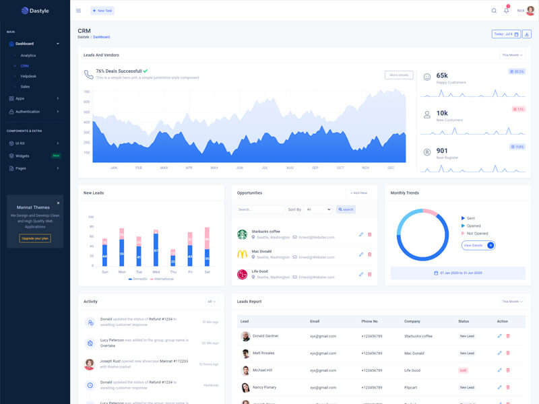Select Helpdesk in the Dashboard submenu
Image resolution: width=539 pixels, height=404 pixels.
point(30,76)
